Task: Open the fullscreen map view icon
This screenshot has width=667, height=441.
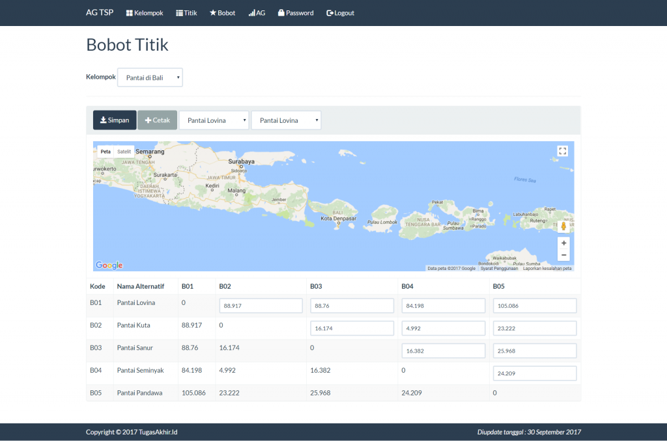Action: point(563,151)
